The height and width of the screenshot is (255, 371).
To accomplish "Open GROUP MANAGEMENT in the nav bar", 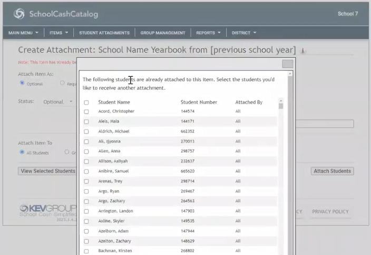I will pyautogui.click(x=163, y=33).
